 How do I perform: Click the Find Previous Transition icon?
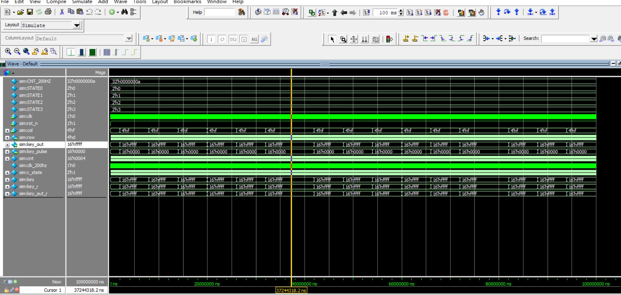(x=425, y=39)
